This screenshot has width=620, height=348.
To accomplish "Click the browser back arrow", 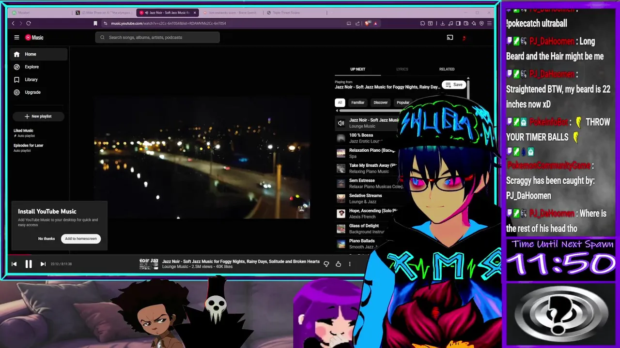I will (13, 23).
